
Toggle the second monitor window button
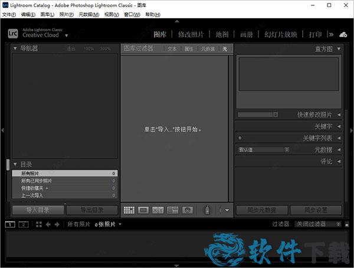click(24, 224)
